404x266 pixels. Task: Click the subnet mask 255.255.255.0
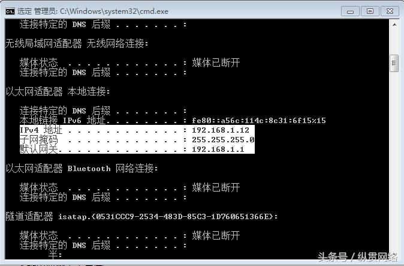(x=223, y=140)
